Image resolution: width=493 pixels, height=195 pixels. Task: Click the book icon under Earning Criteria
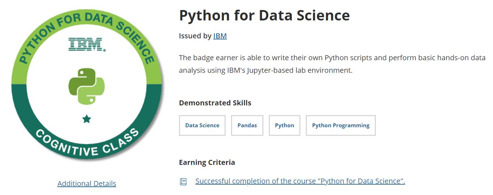(183, 182)
